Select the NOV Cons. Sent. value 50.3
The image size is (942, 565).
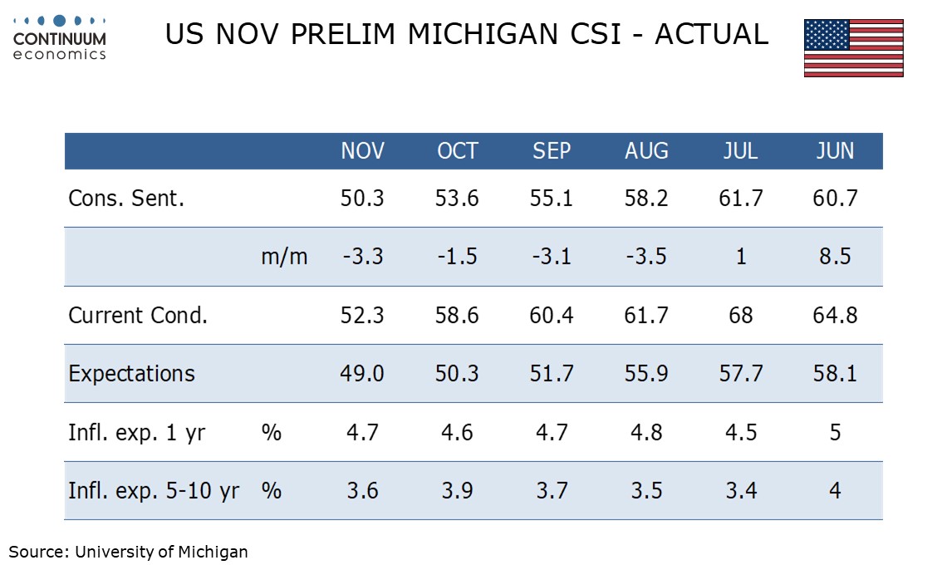click(x=362, y=198)
